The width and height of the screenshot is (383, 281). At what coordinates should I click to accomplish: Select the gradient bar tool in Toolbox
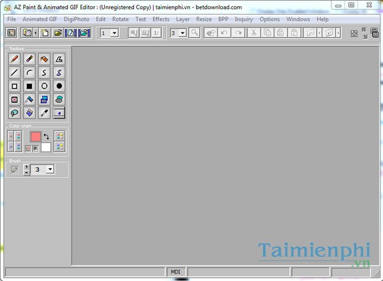[x=59, y=113]
